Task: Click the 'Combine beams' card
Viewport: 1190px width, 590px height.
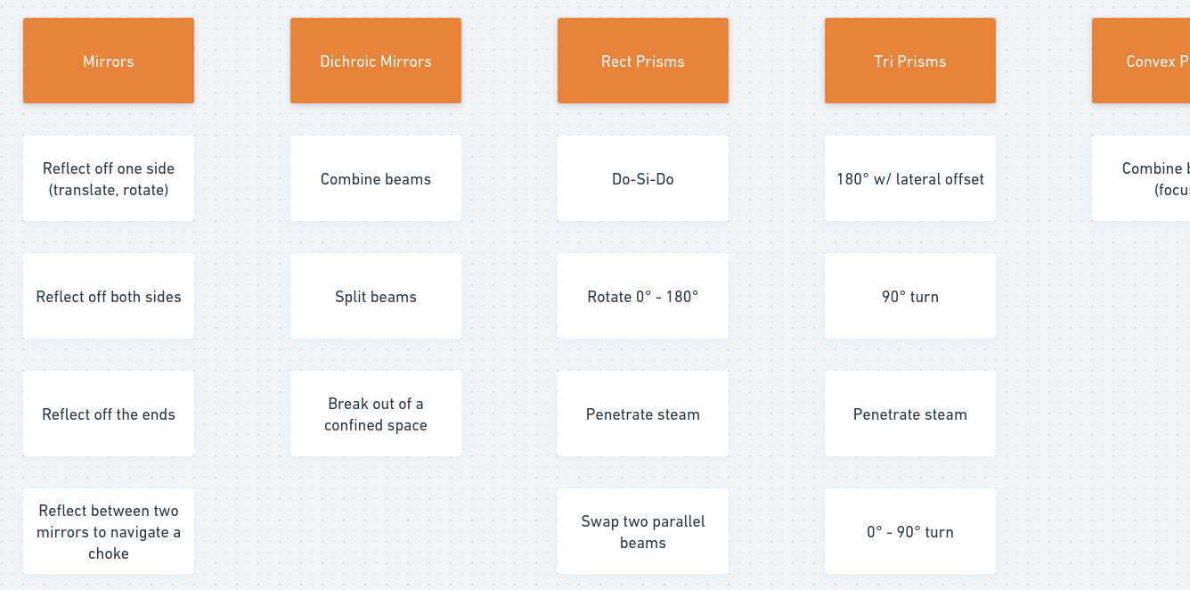Action: pyautogui.click(x=376, y=178)
